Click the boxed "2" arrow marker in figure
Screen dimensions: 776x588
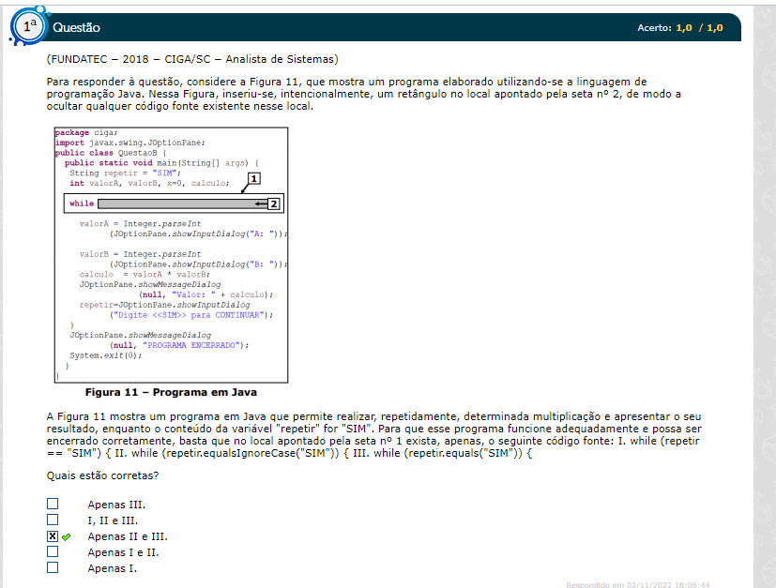pos(273,204)
